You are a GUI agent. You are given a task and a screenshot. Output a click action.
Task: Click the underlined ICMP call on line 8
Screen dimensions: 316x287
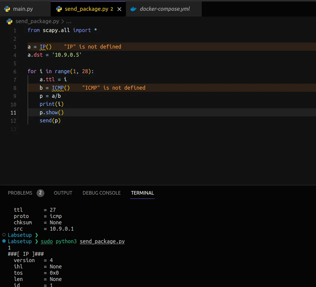click(58, 88)
